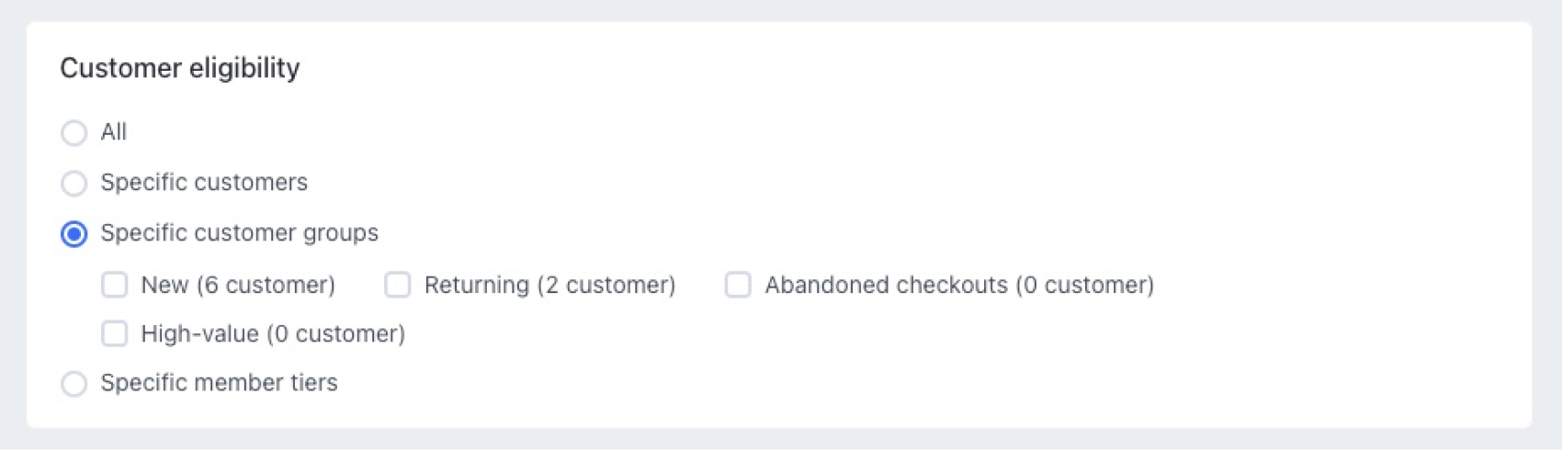The width and height of the screenshot is (1562, 450).
Task: Click the "High-value" label text
Action: coord(199,334)
